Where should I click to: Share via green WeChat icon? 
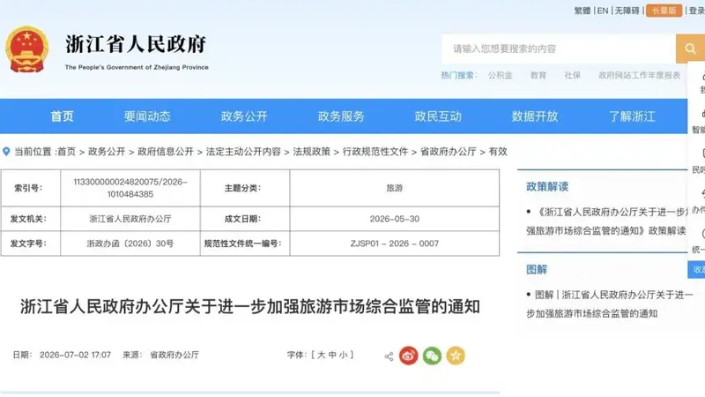tap(432, 356)
